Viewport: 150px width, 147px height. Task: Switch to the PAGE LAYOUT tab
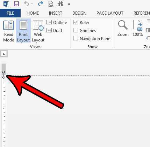(110, 13)
